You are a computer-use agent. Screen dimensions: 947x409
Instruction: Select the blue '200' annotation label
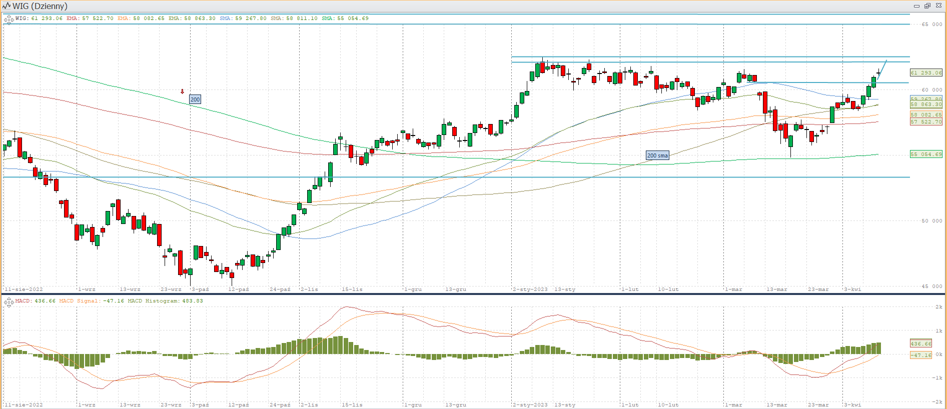click(195, 99)
